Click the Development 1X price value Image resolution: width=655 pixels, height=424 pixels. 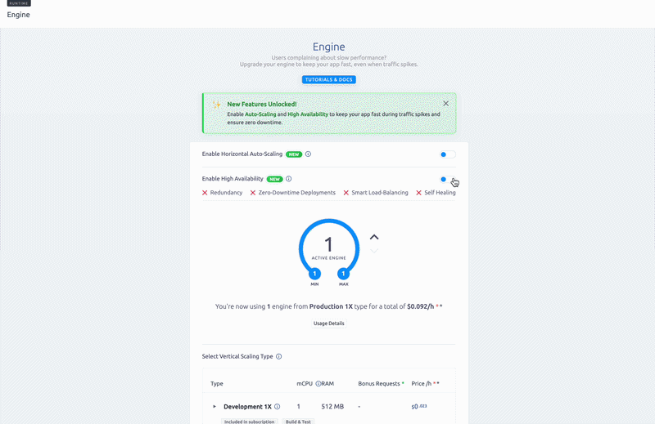419,407
